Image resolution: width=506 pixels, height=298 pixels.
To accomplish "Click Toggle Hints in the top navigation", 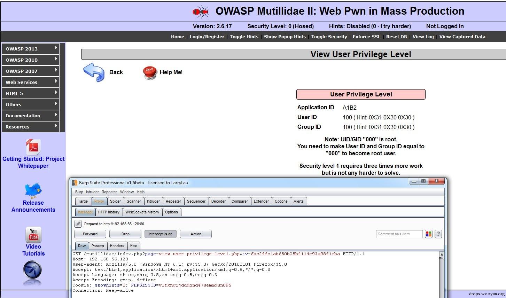I will 244,37.
